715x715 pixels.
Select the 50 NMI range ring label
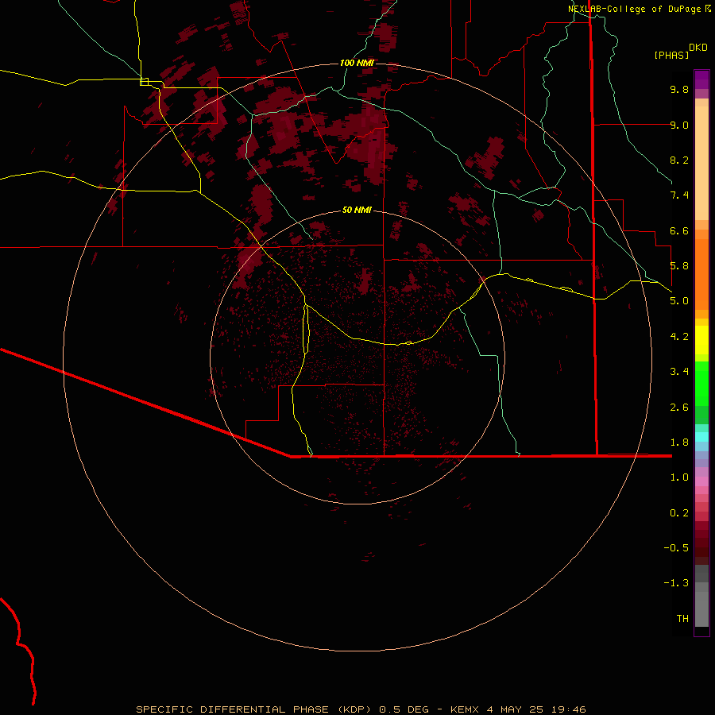point(357,210)
